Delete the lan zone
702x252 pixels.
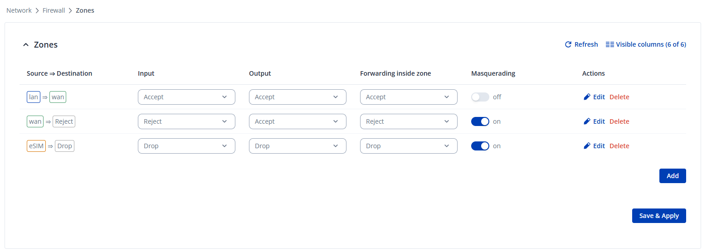point(619,97)
